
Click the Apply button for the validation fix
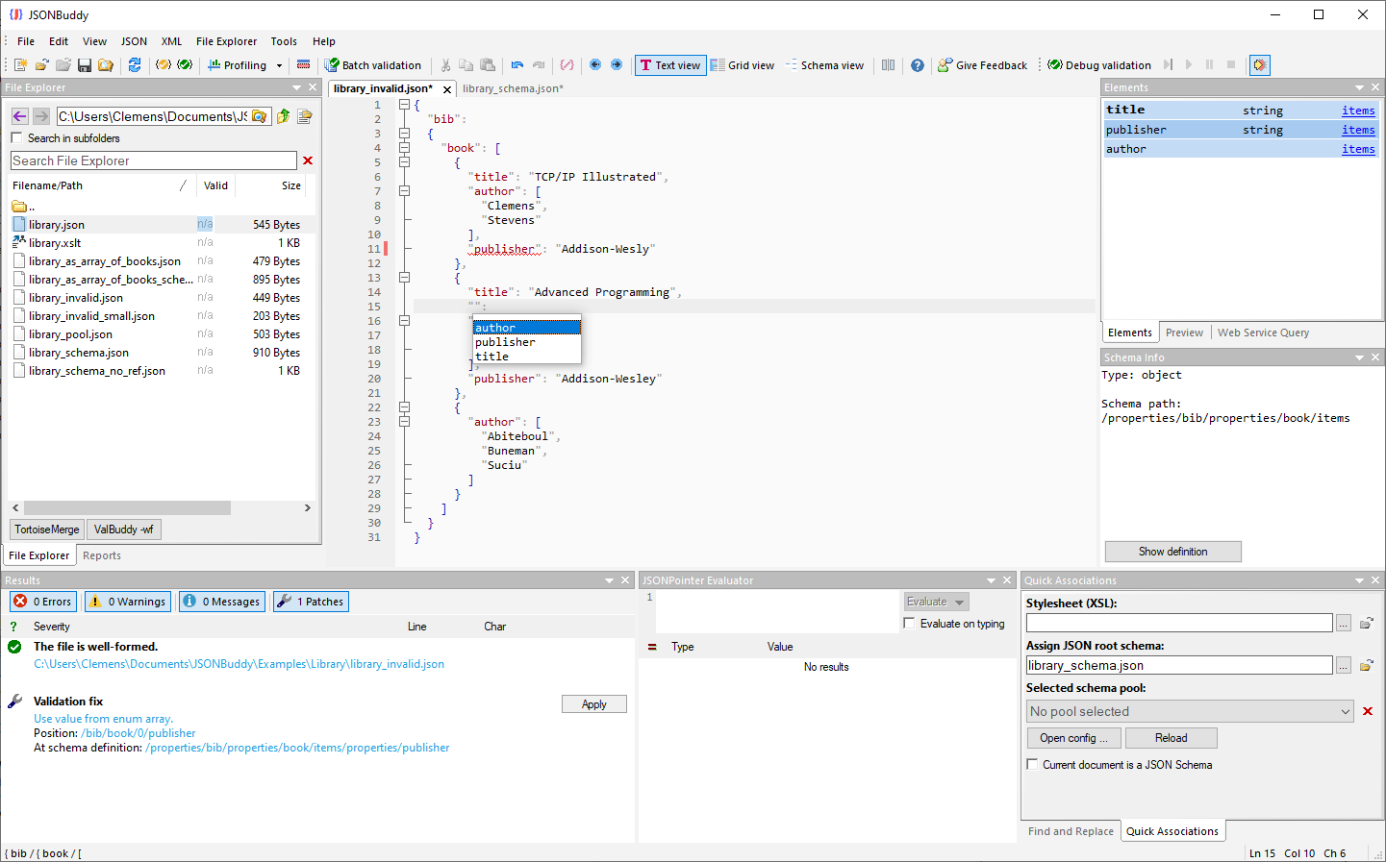(594, 704)
